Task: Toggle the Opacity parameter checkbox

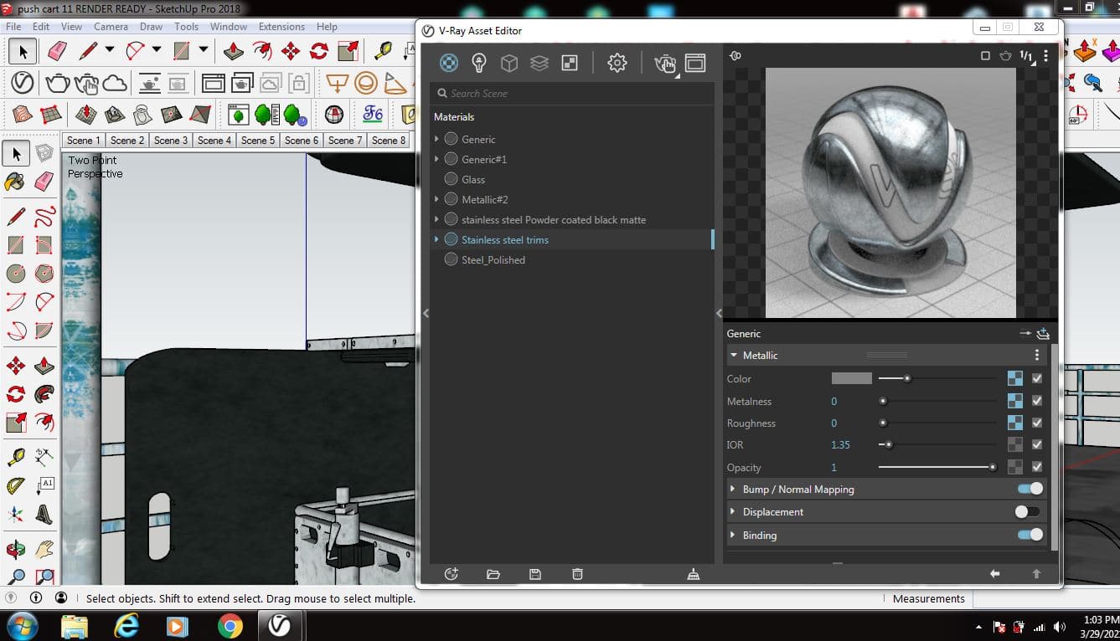Action: coord(1037,467)
